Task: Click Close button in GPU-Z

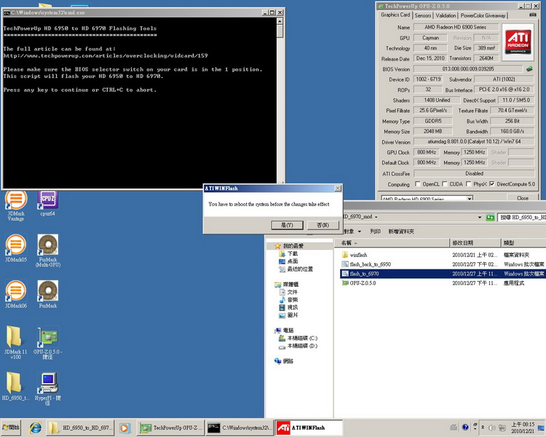Action: click(x=522, y=198)
